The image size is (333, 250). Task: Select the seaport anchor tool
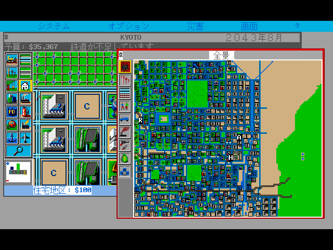point(12,138)
